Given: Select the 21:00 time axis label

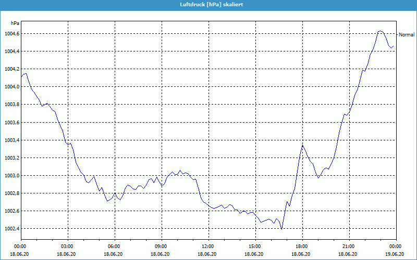Looking at the screenshot, I should [x=348, y=246].
